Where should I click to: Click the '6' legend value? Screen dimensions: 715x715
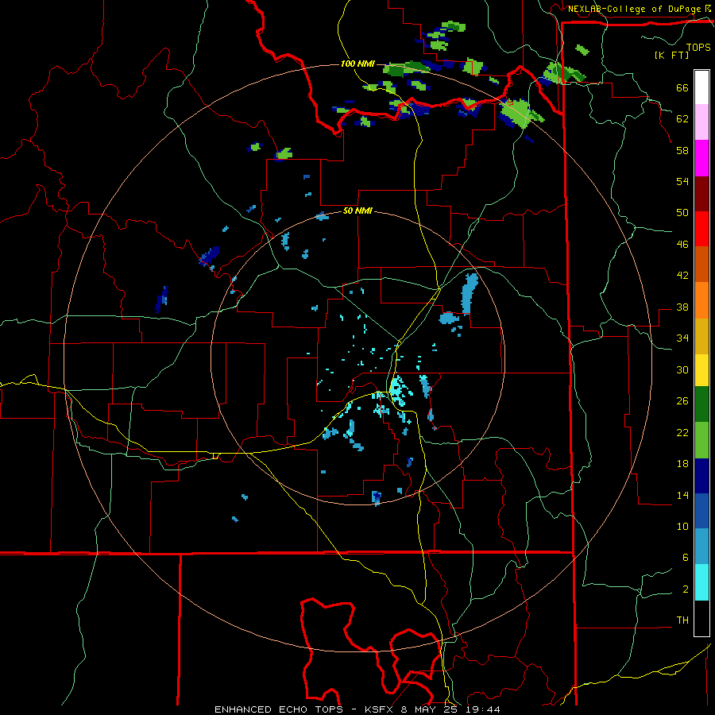tap(686, 557)
